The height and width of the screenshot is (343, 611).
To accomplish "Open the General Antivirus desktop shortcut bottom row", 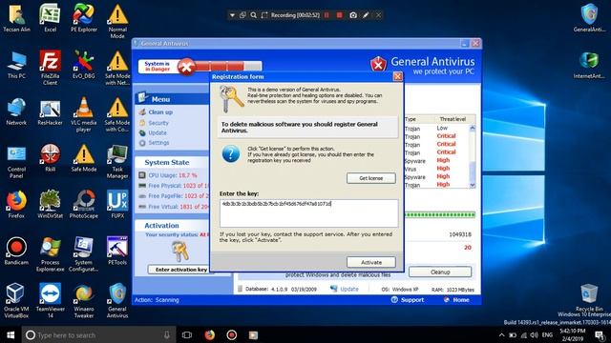I will (117, 301).
